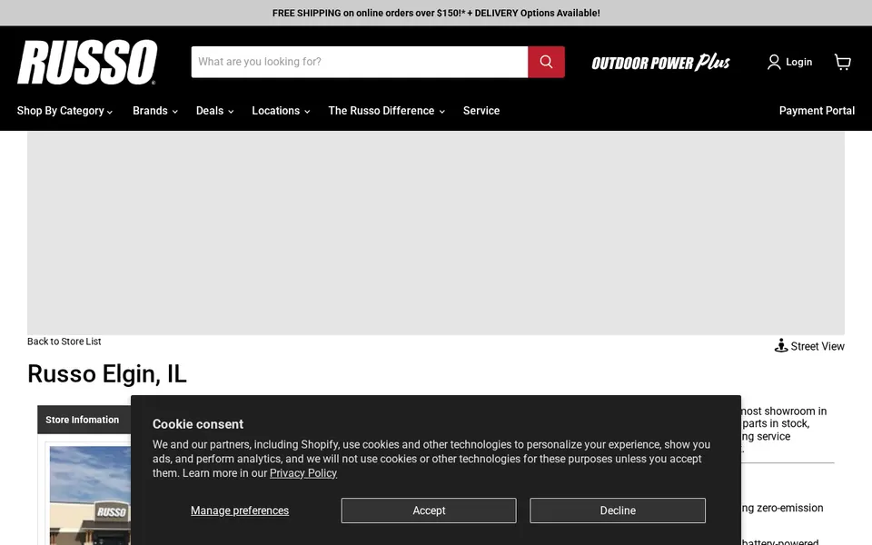Screen dimensions: 872x545
Task: Click the Russo logo
Action: click(x=87, y=62)
